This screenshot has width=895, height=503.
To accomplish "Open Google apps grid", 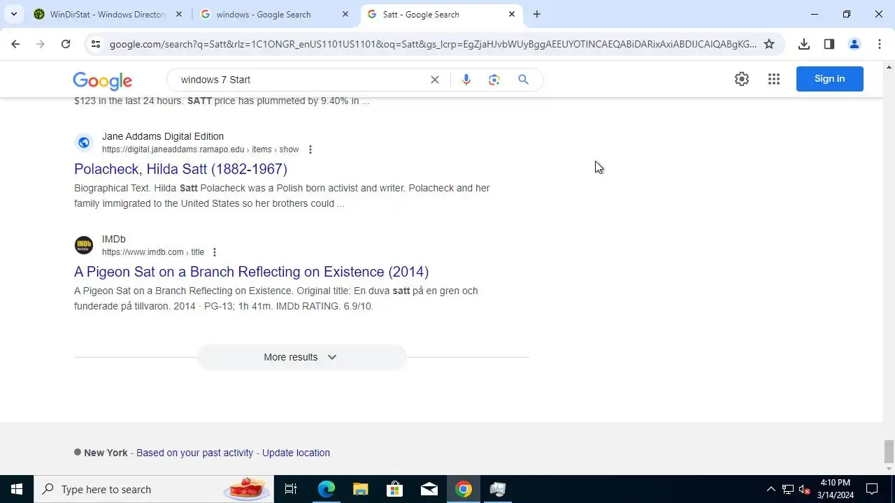I will (x=774, y=79).
